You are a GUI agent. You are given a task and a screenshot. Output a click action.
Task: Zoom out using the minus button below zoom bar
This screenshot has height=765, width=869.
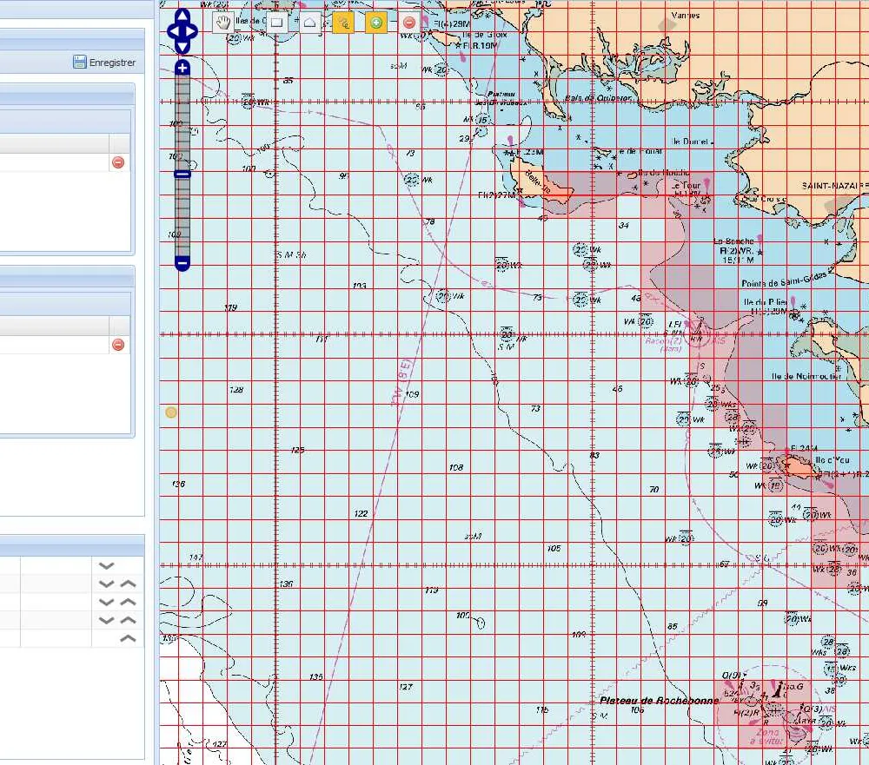coord(182,263)
